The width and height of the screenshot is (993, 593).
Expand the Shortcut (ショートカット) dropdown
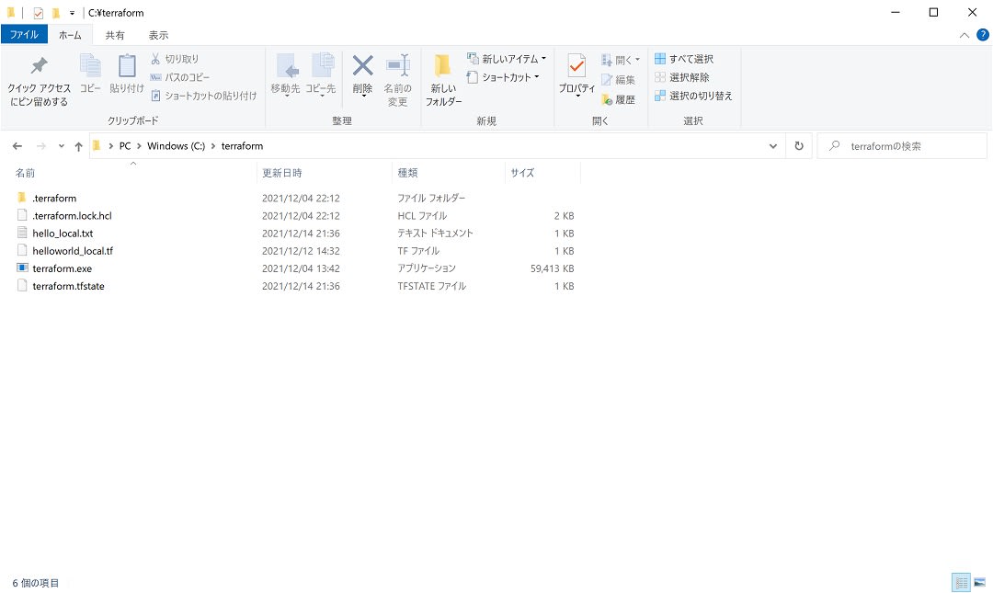[536, 77]
